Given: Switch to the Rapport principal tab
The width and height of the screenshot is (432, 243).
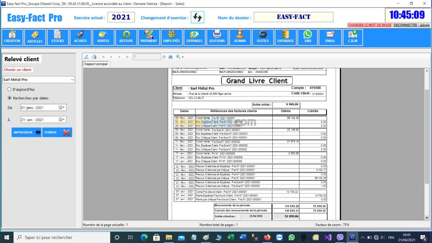Looking at the screenshot, I should [x=96, y=64].
